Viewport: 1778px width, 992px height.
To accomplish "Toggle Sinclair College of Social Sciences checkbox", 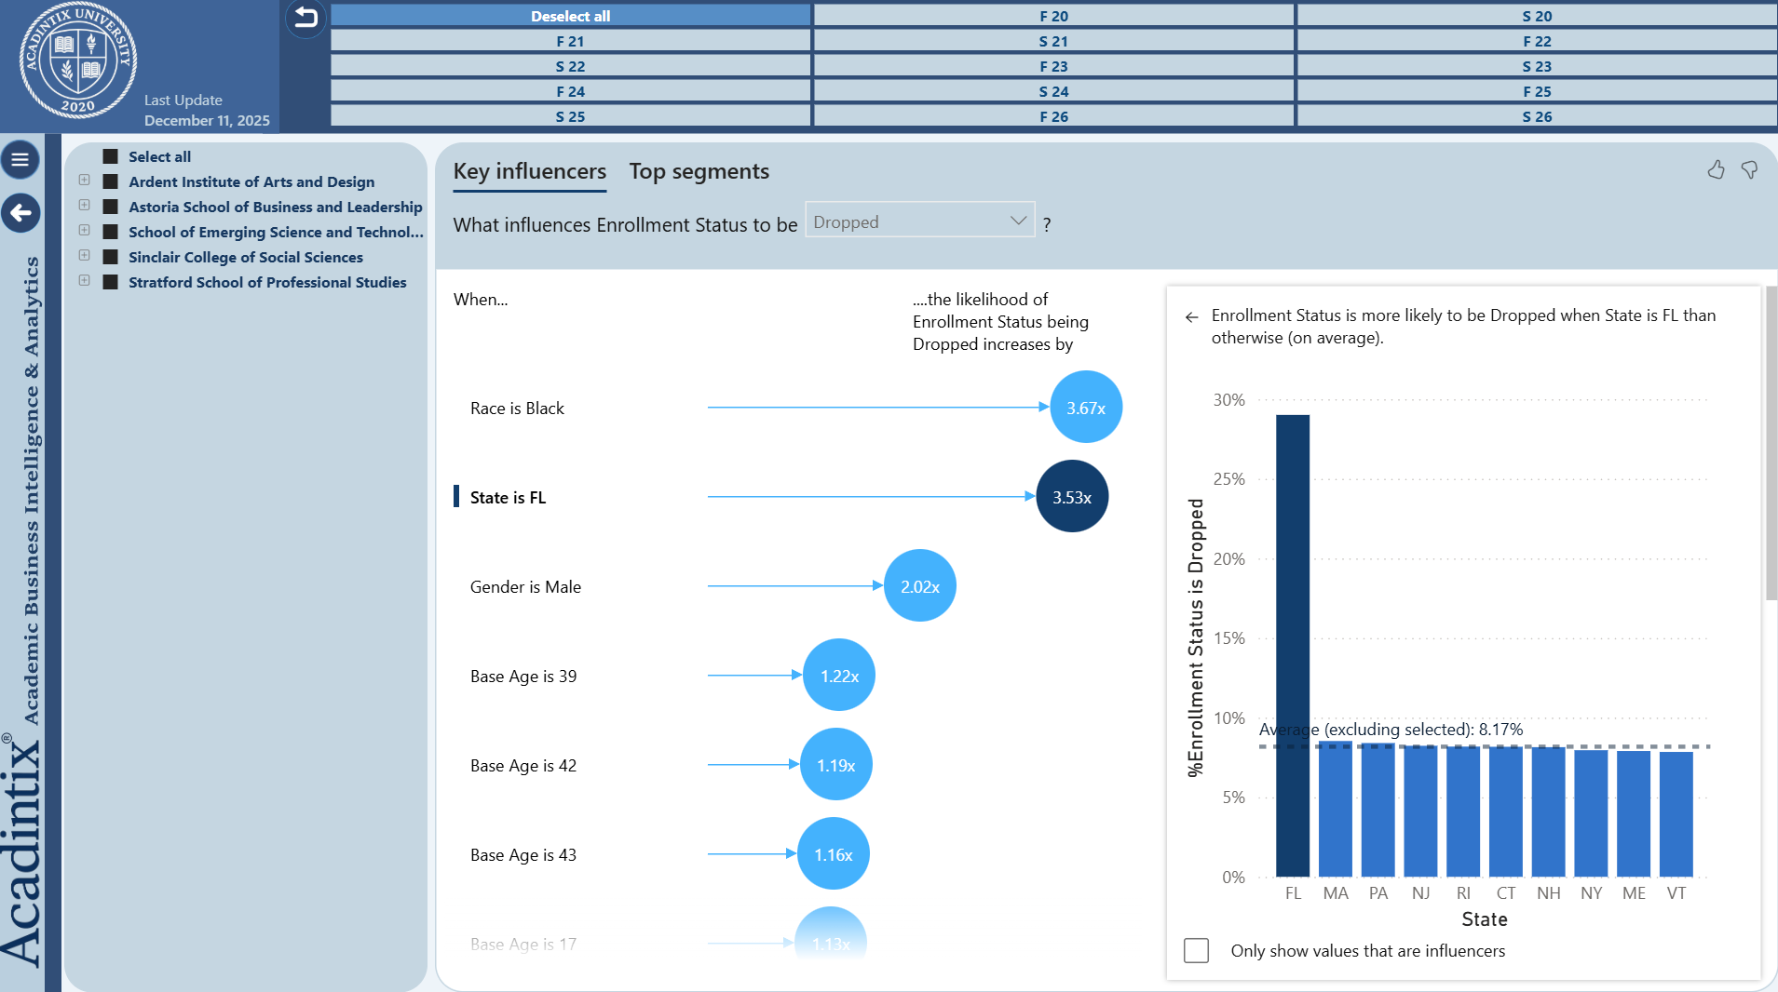I will tap(111, 257).
